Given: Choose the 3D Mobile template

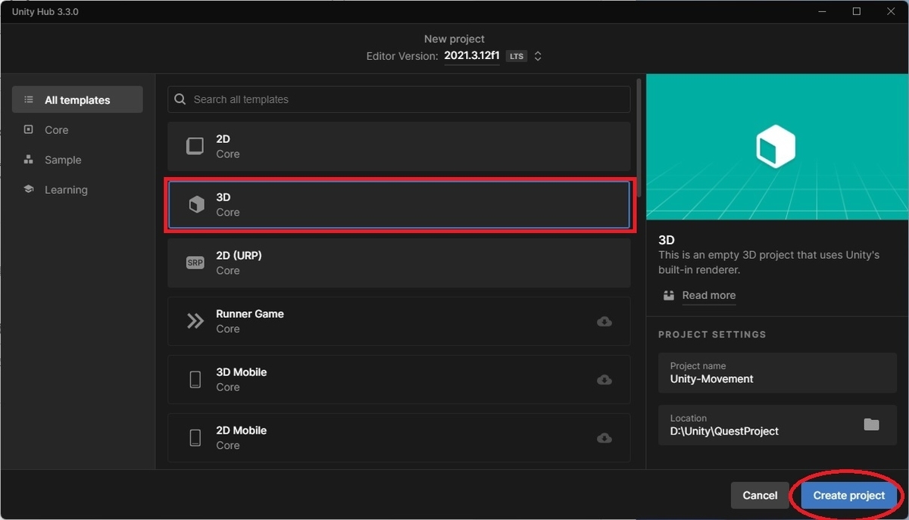Looking at the screenshot, I should (x=398, y=379).
